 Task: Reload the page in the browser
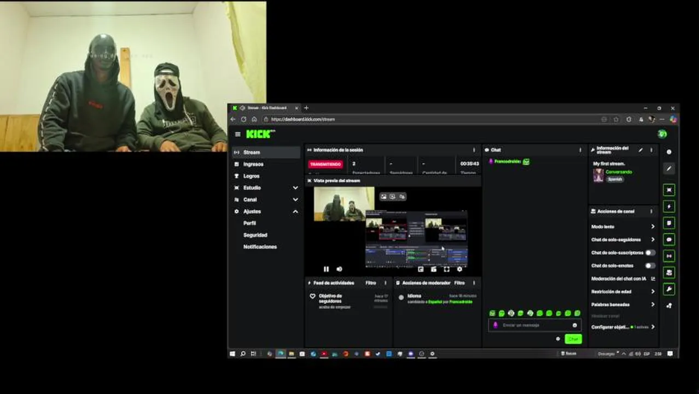pos(243,119)
